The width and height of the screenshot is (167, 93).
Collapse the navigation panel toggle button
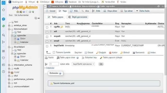pos(45,6)
